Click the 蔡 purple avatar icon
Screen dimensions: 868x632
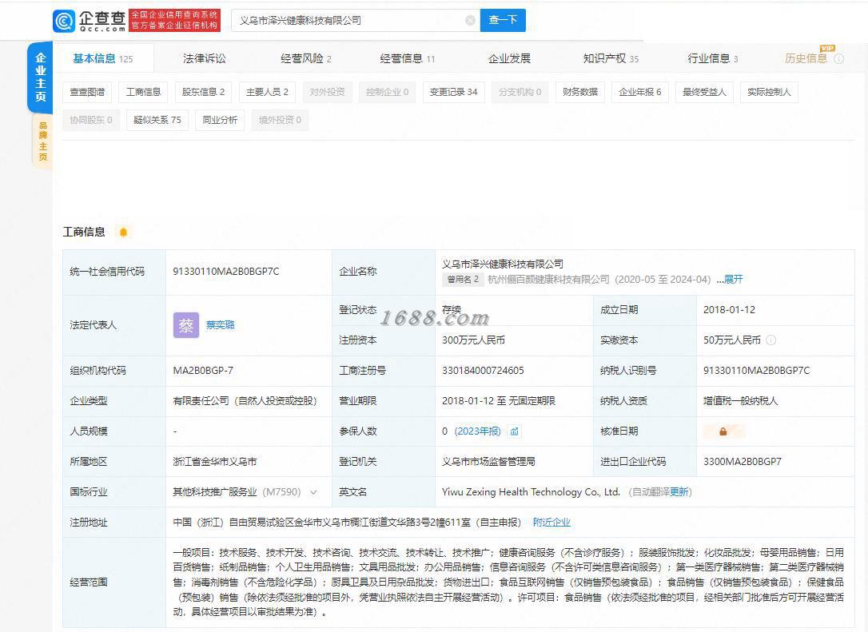point(186,325)
